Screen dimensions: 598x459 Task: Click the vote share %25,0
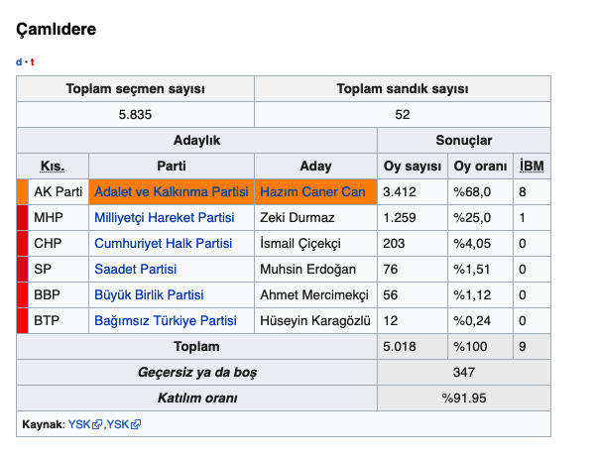[x=472, y=217]
